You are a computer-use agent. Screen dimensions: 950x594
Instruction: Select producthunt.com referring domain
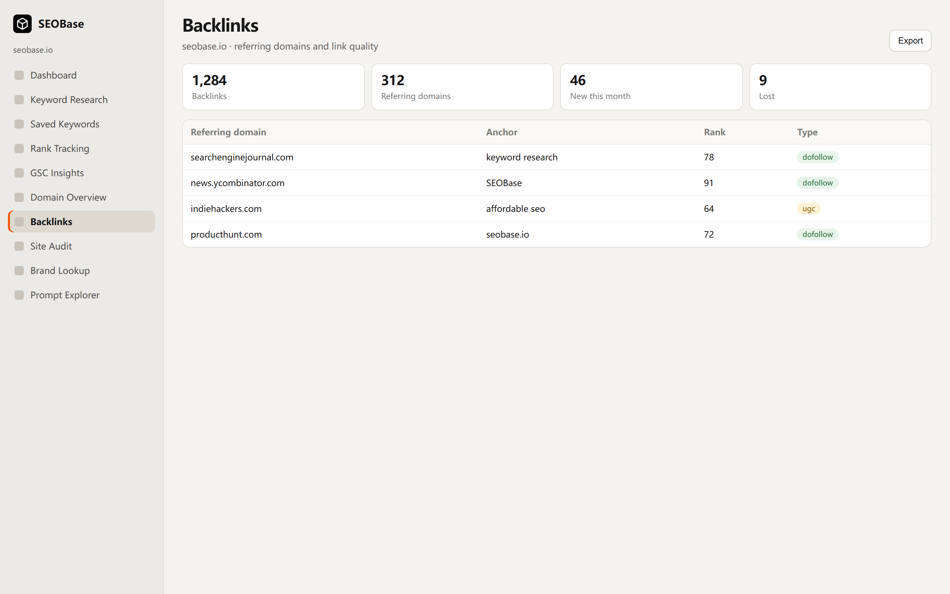(226, 234)
